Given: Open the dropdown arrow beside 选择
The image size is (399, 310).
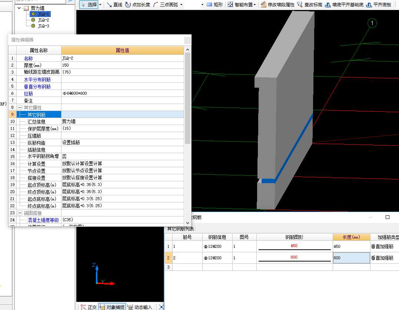Looking at the screenshot, I should pyautogui.click(x=100, y=4).
